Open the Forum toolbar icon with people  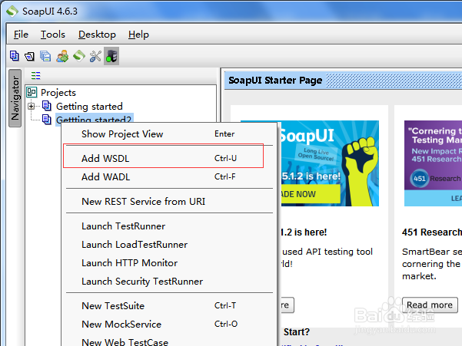click(62, 56)
